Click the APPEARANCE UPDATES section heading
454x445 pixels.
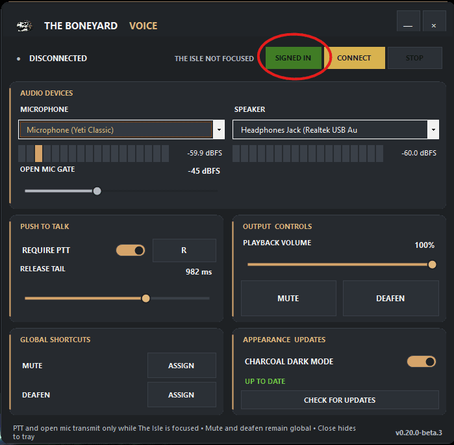[x=284, y=340]
